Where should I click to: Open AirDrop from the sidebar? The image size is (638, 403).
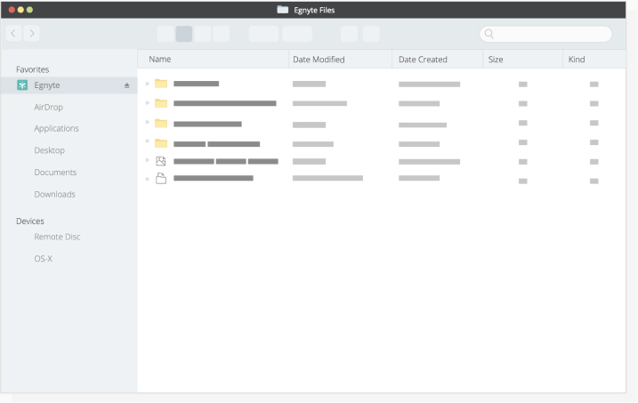click(x=48, y=106)
